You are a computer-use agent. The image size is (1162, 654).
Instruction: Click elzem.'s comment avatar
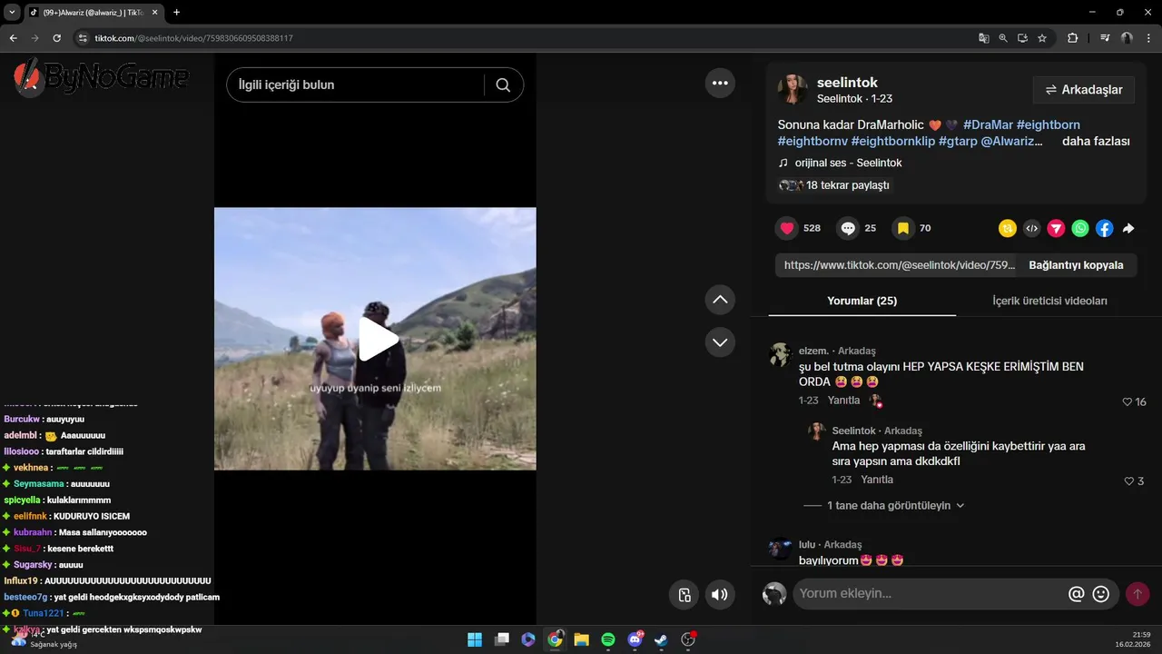780,354
